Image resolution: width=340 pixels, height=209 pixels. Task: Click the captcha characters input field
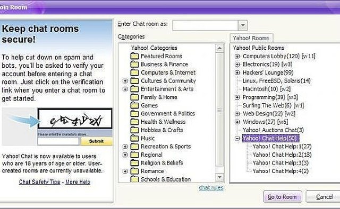(58, 141)
